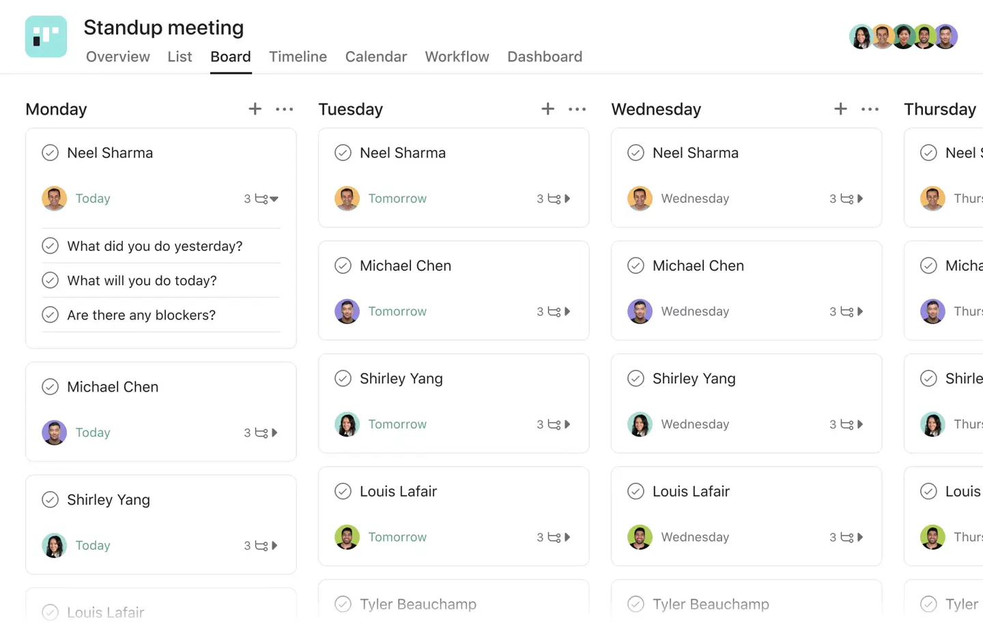Click Louis Lafair's avatar on Tuesday's card
983x627 pixels.
[347, 537]
